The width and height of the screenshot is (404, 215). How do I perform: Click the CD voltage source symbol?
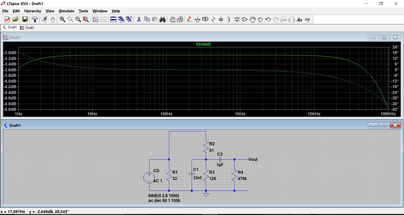(149, 178)
